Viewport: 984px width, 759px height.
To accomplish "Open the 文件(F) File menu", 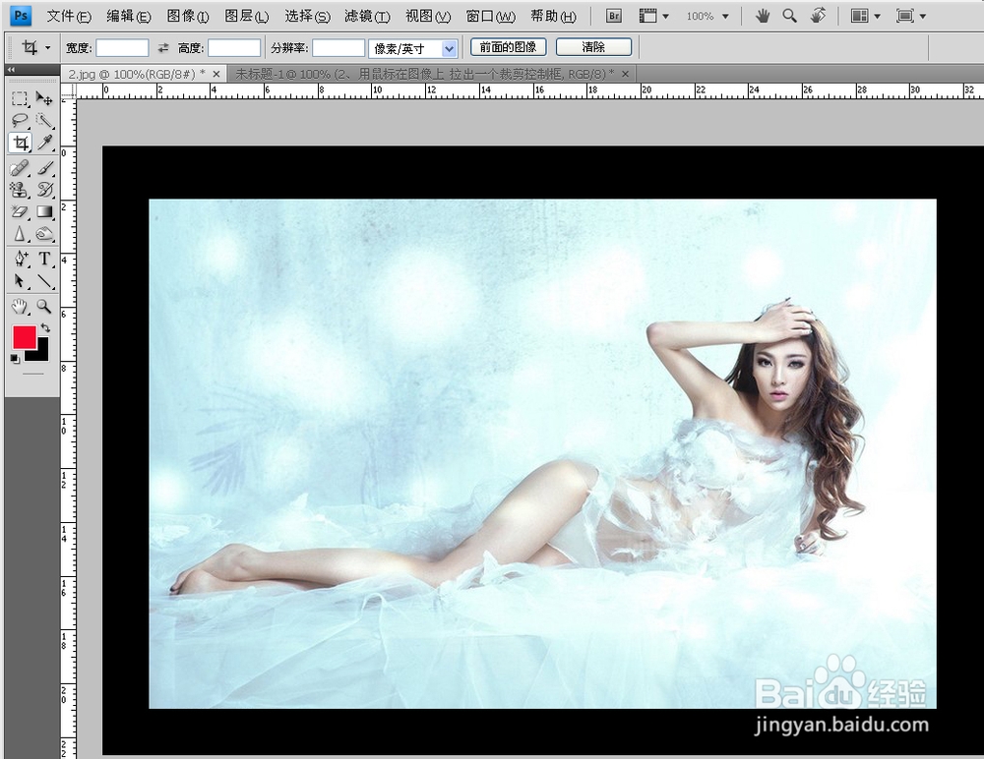I will [69, 17].
